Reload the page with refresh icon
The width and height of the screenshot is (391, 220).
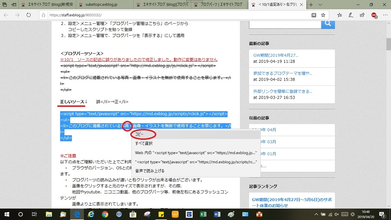(x=29, y=15)
